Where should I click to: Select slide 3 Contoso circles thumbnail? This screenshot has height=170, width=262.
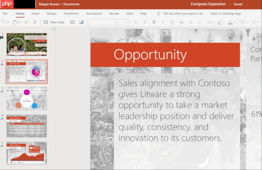point(27,99)
